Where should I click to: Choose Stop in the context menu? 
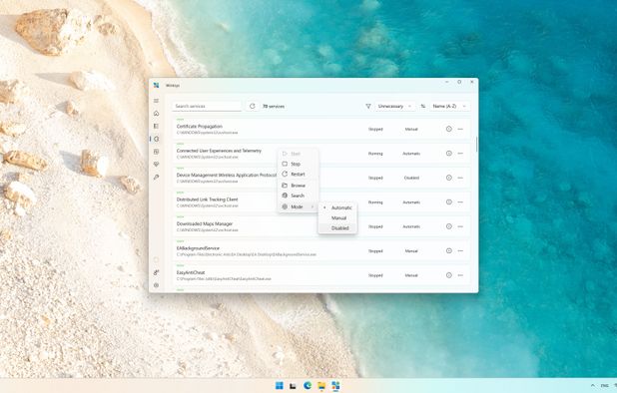(298, 164)
